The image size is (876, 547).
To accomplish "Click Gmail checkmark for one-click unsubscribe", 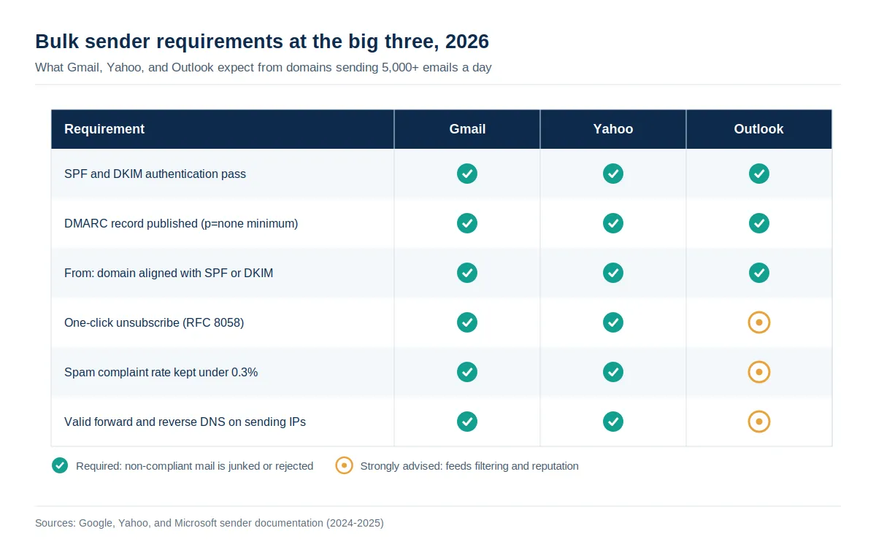I will 467,322.
